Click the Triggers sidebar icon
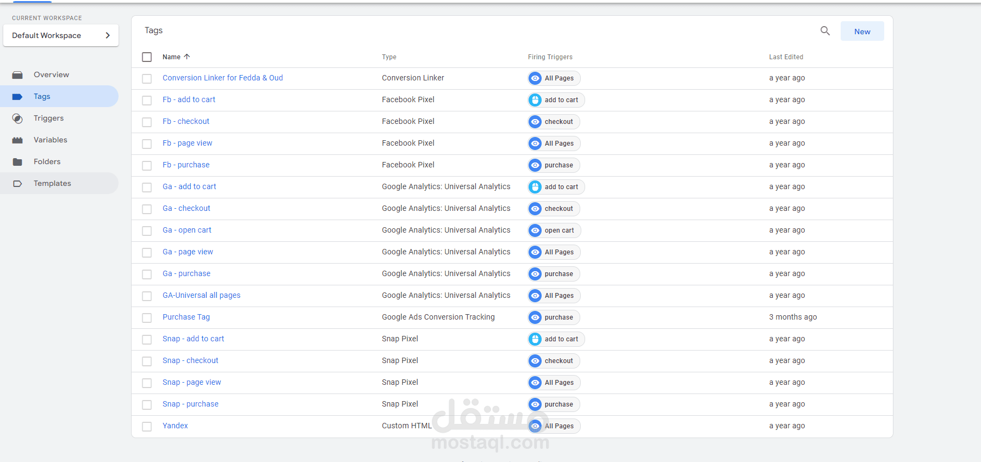Viewport: 981px width, 462px height. (17, 118)
